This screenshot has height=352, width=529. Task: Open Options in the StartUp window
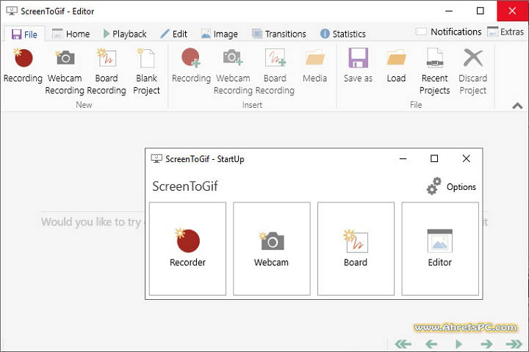point(451,186)
